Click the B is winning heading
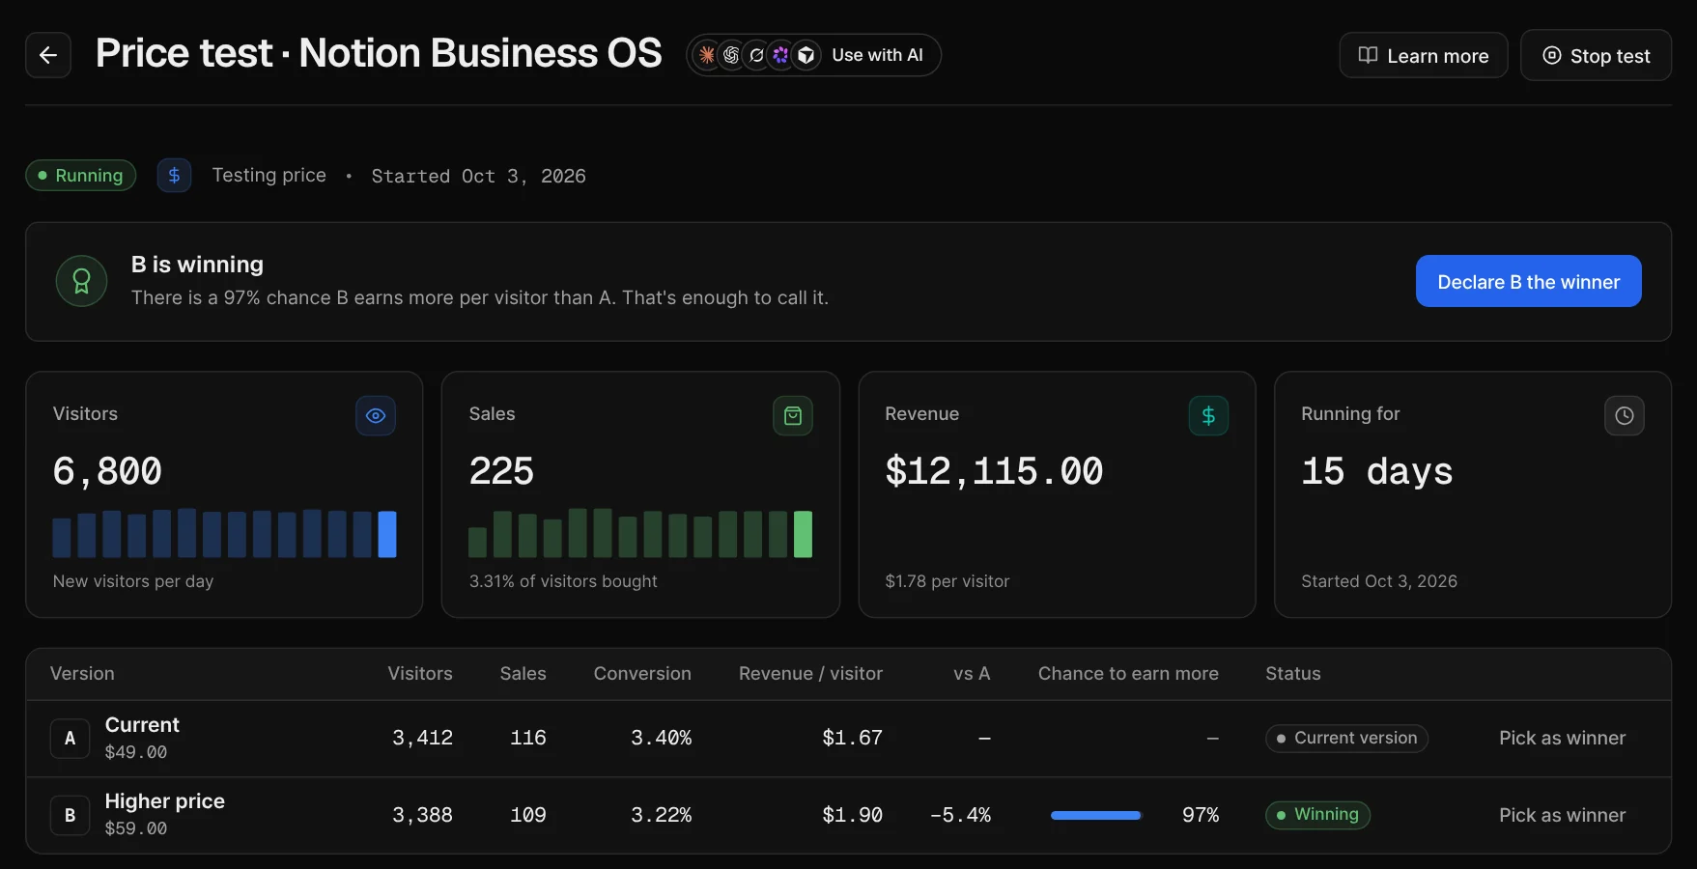The height and width of the screenshot is (869, 1697). [x=197, y=265]
